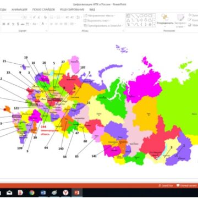The width and height of the screenshot is (198, 198).
Task: Select the 85 map callout number
Action: (x=78, y=157)
